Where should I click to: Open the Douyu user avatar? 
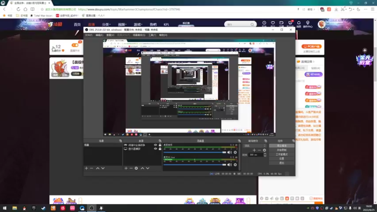click(x=321, y=24)
